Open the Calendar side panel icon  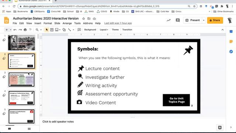coord(231,31)
